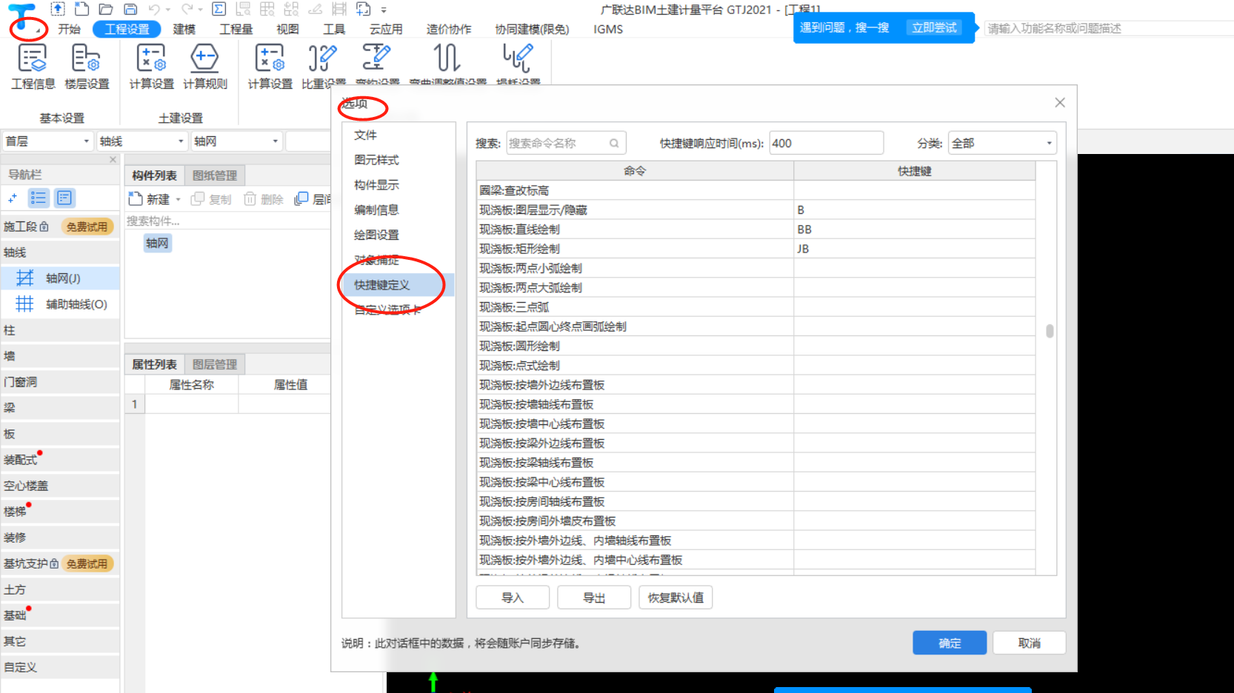Select 绘图设置 in options sidebar
The image size is (1234, 693).
(x=376, y=235)
